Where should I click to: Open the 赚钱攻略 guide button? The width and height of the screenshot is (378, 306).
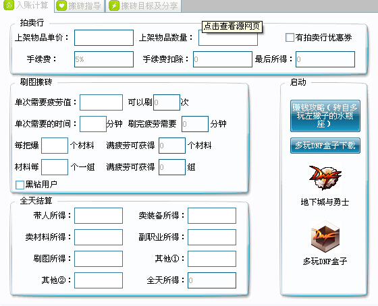(x=325, y=116)
